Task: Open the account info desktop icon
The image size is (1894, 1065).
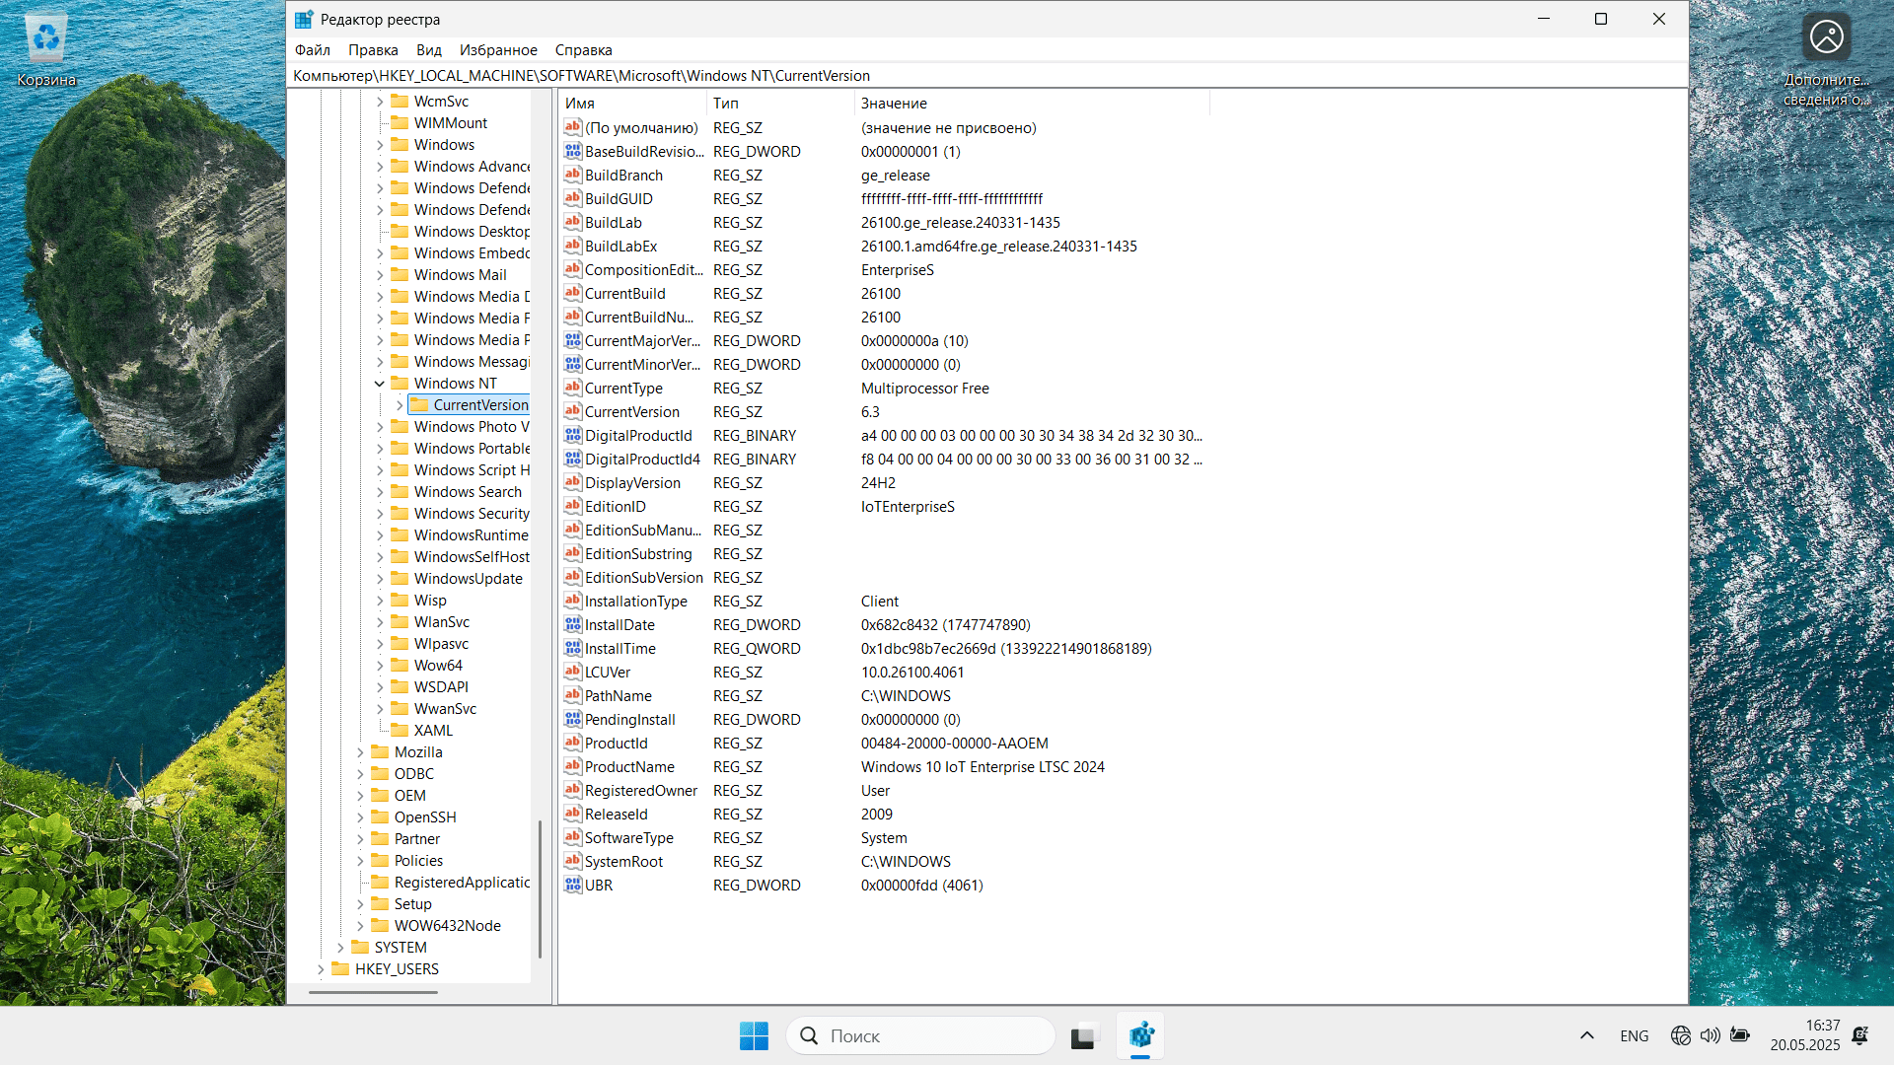Action: pos(1826,59)
